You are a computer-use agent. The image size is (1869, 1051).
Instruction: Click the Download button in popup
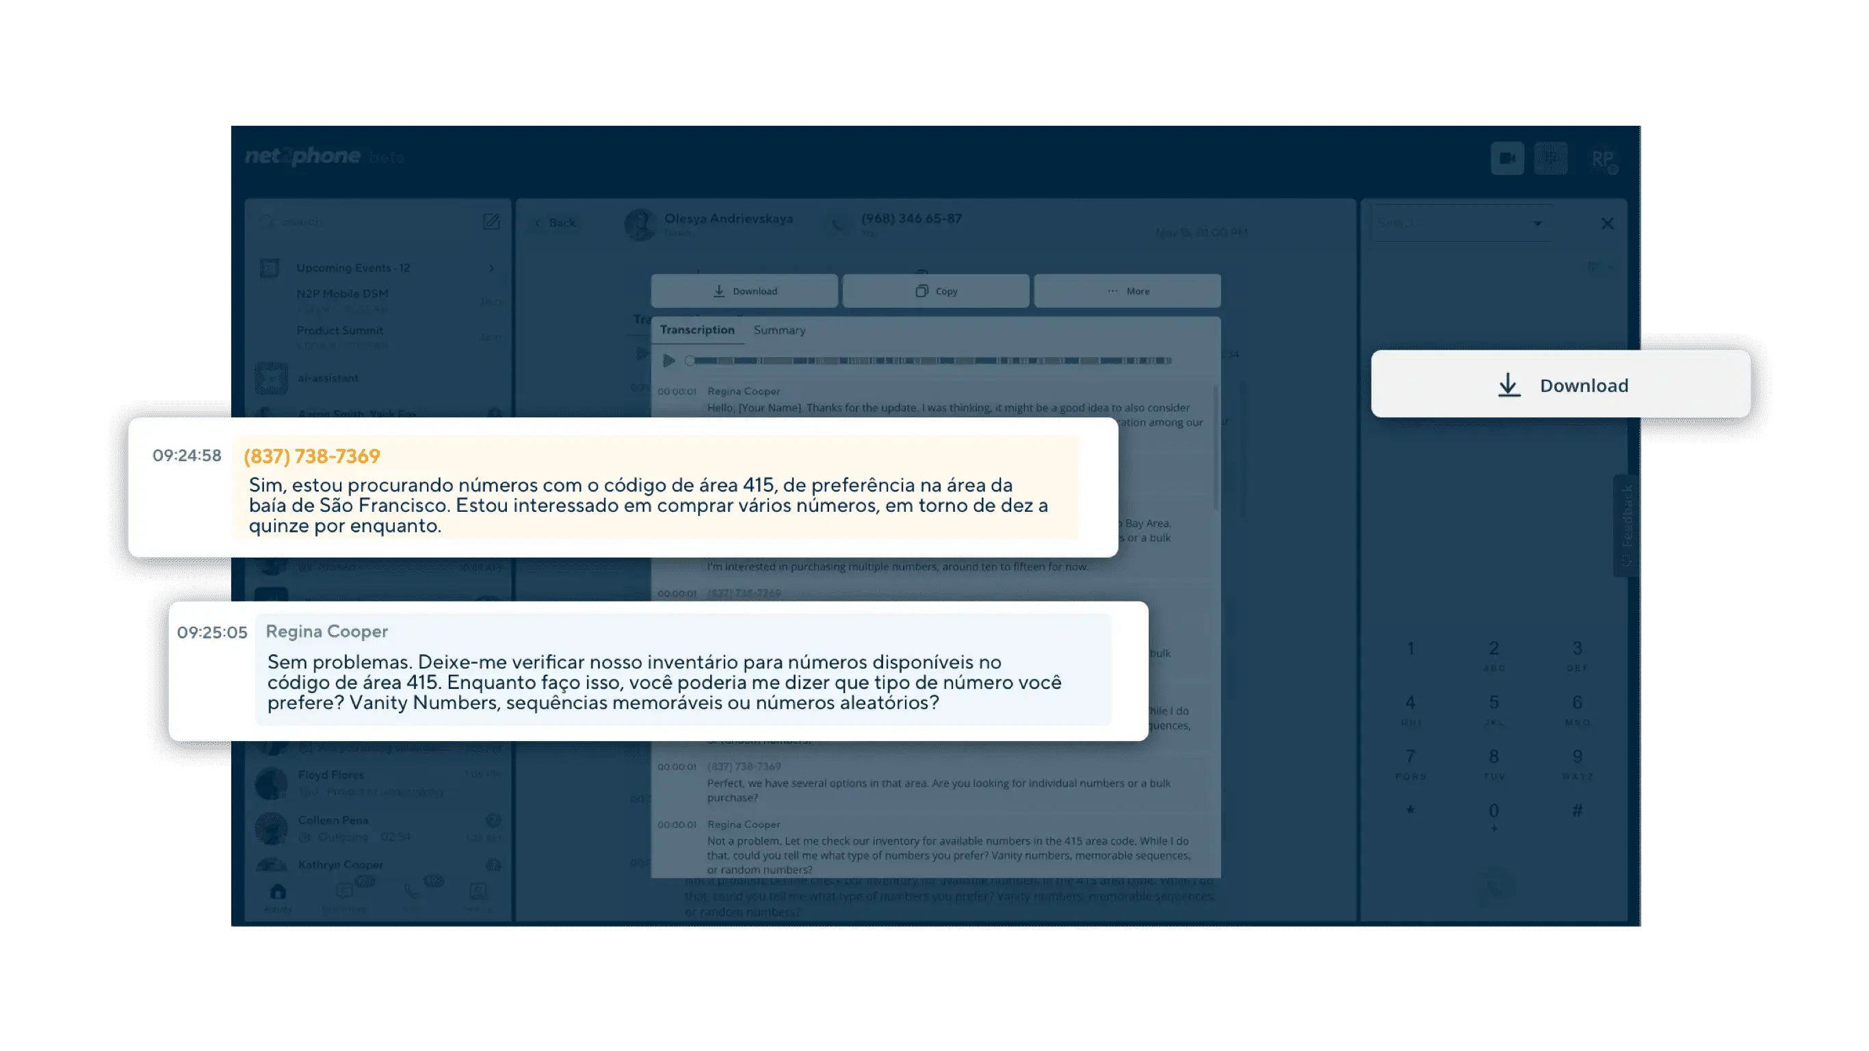[x=1560, y=385]
